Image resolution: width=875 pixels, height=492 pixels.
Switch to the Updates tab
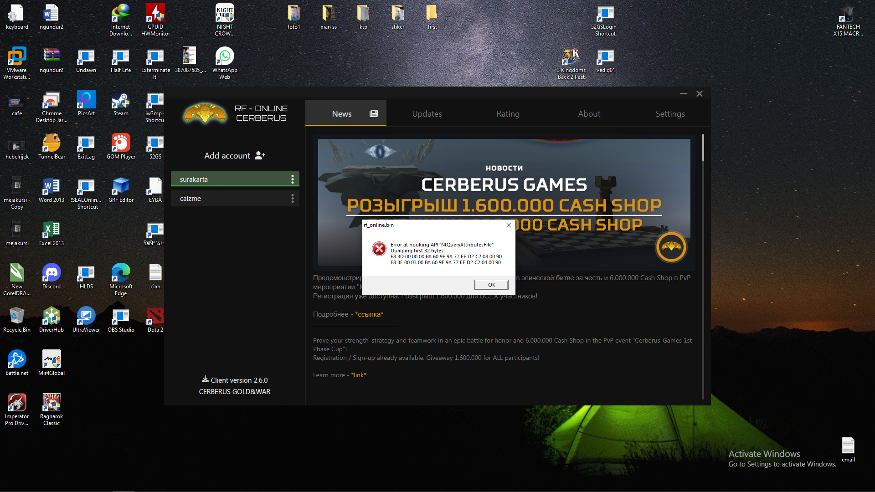point(427,113)
